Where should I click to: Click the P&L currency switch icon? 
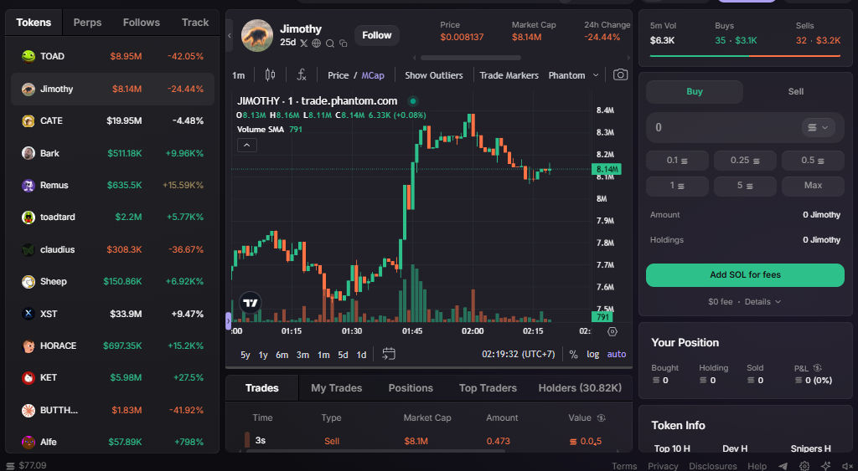click(818, 368)
